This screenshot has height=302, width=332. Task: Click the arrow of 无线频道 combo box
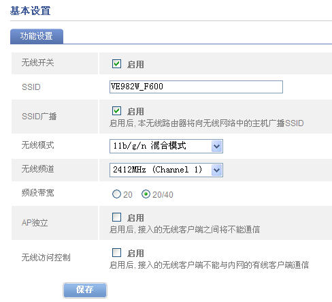tap(217, 170)
